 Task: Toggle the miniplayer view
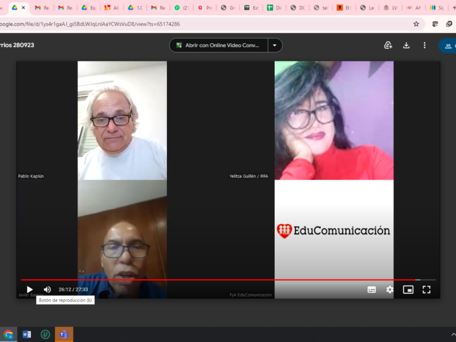pos(408,290)
